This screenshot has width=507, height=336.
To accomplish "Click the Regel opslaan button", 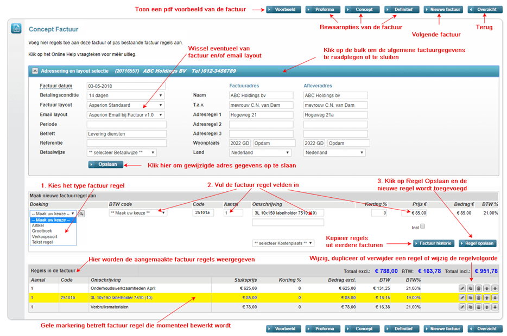I will point(478,243).
